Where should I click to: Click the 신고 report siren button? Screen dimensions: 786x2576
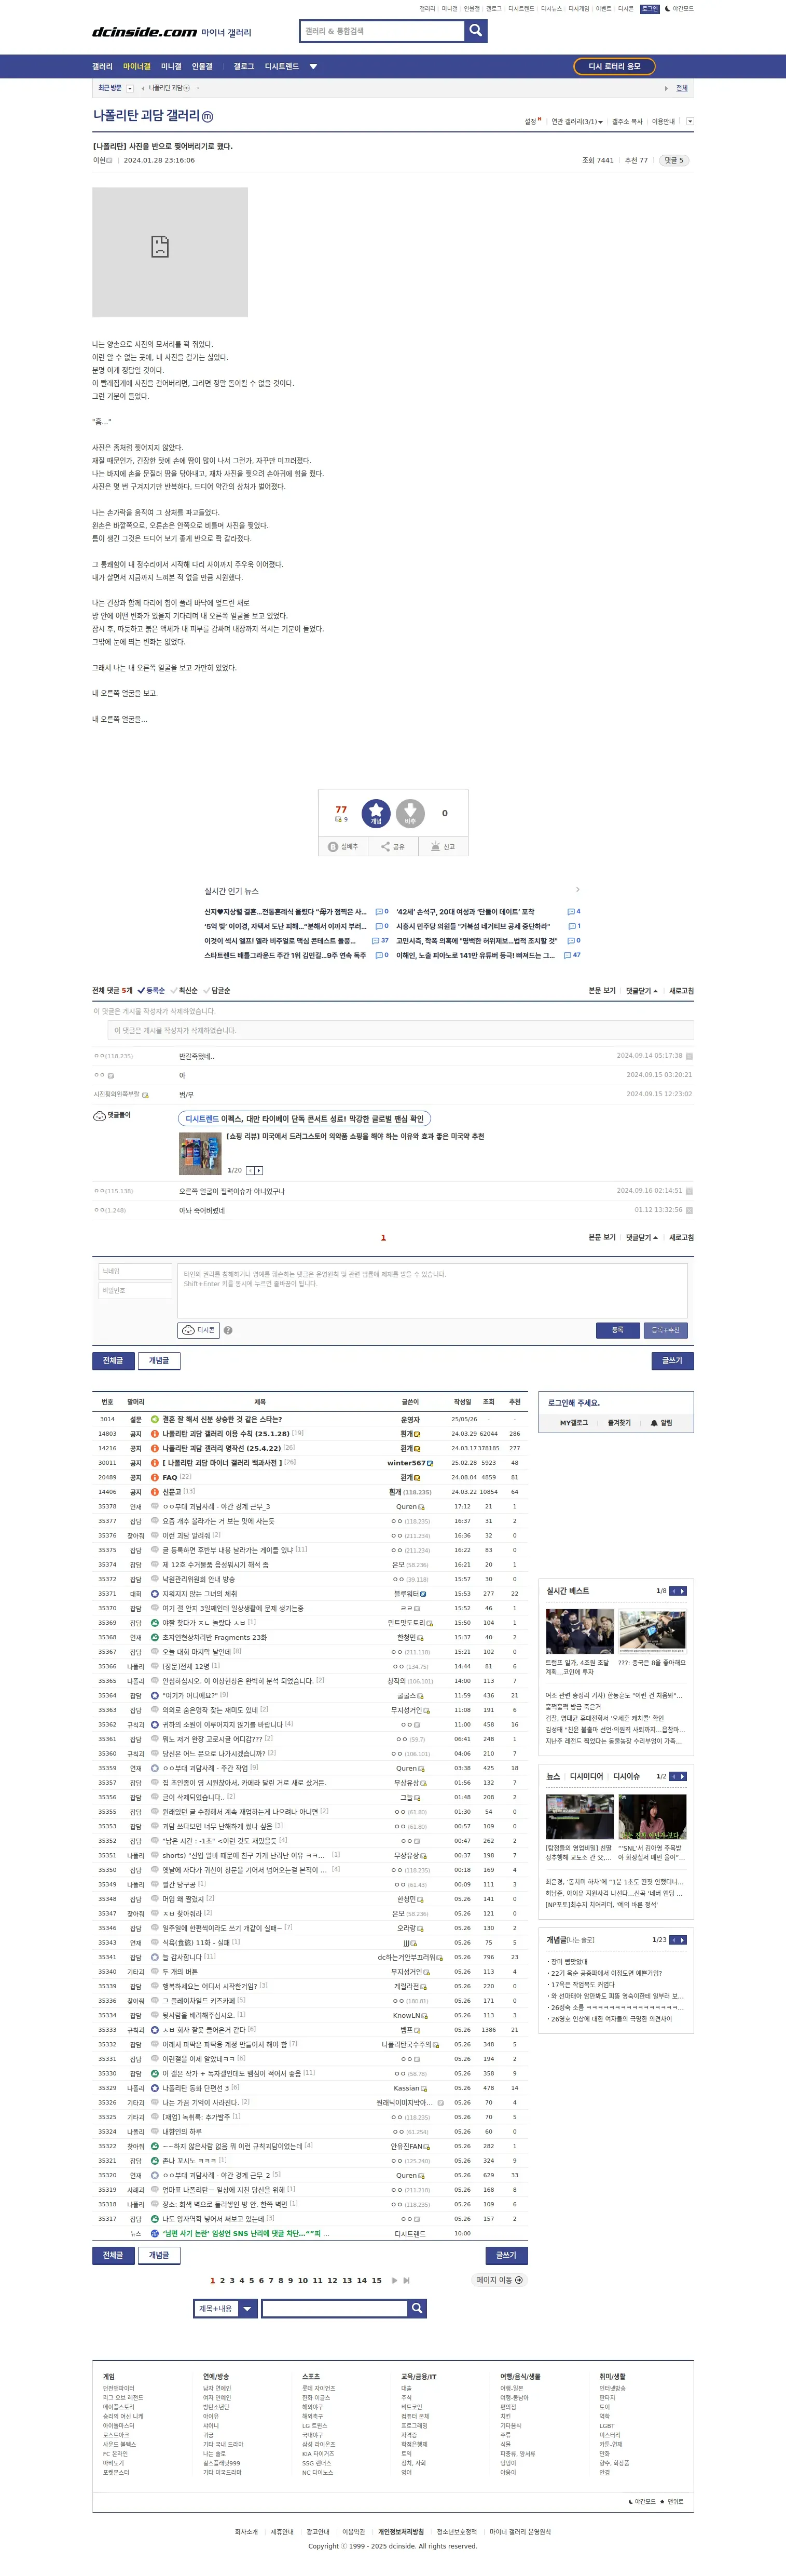point(443,846)
